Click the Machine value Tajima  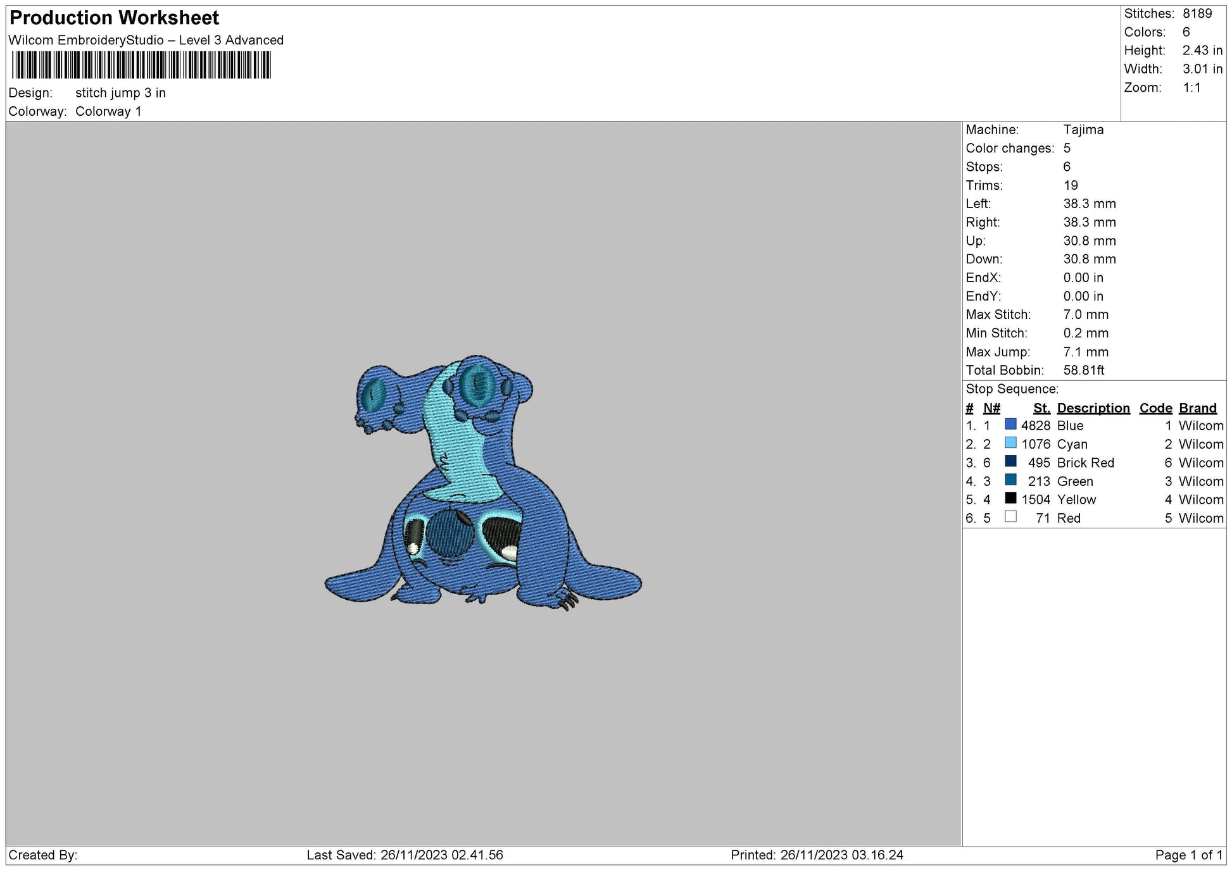pos(1083,130)
